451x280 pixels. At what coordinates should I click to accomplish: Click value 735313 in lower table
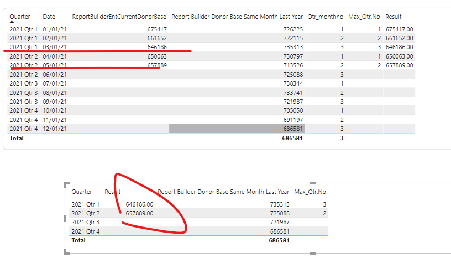280,204
